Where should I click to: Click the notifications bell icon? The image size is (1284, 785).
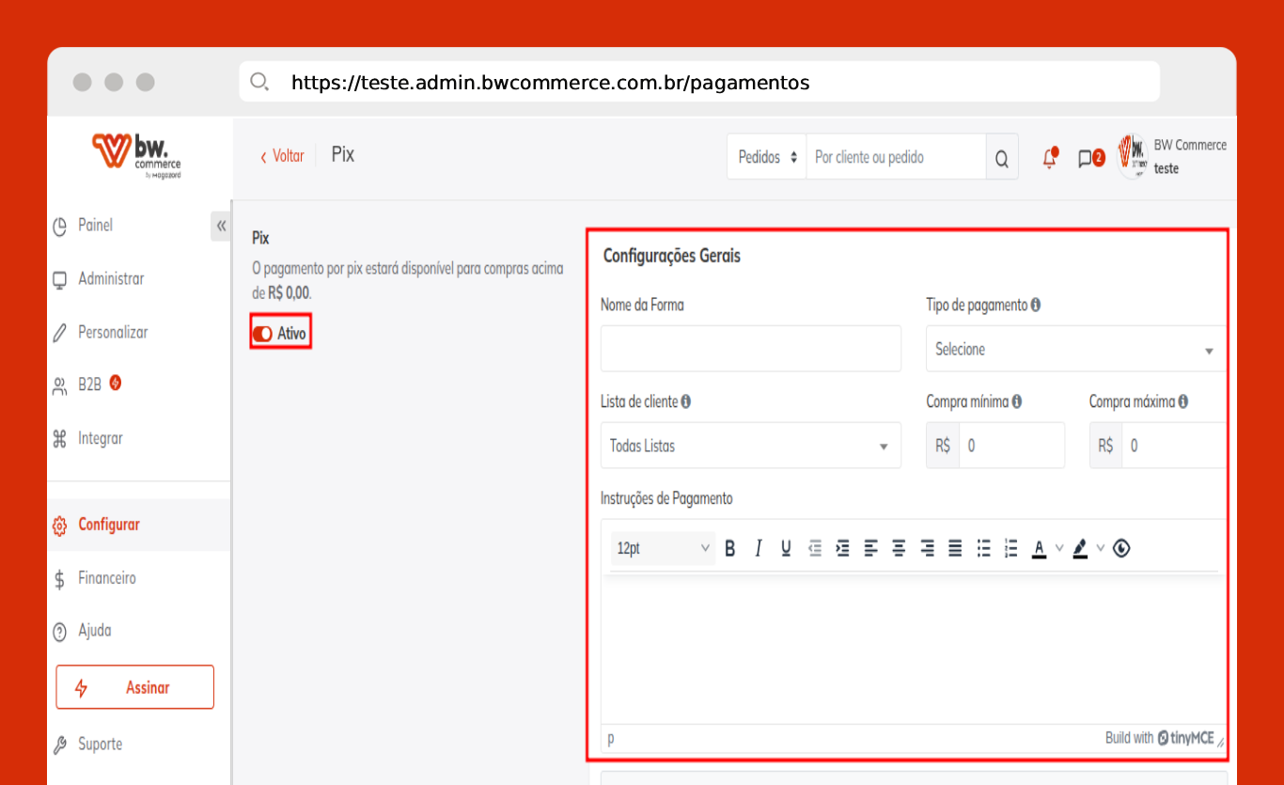pyautogui.click(x=1050, y=158)
